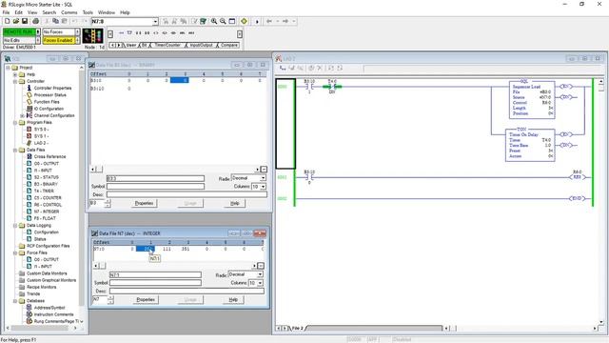Open Radix dropdown in N7 data file window
This screenshot has height=343, width=609.
coord(260,274)
